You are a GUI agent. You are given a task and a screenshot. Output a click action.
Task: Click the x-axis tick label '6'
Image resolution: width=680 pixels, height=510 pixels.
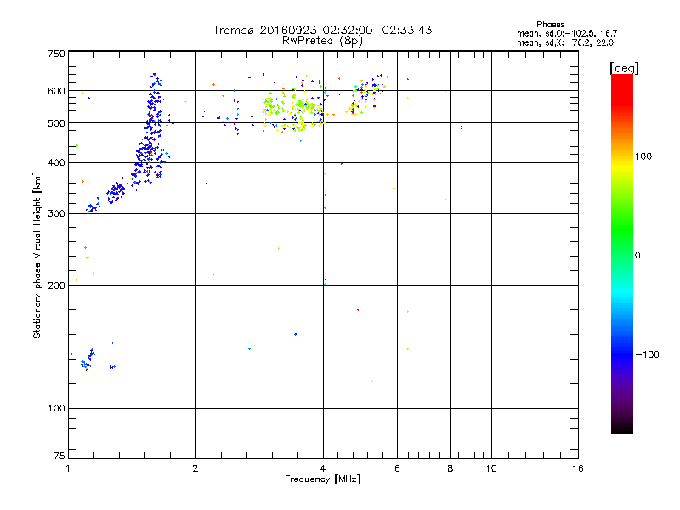pos(397,468)
